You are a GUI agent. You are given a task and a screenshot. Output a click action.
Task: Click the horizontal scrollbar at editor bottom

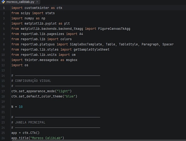pyautogui.click(x=99, y=140)
